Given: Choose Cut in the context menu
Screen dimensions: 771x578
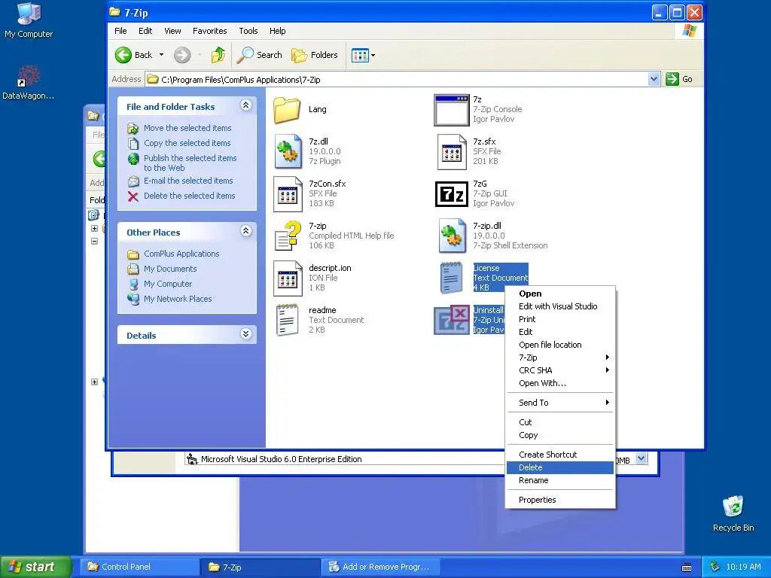Looking at the screenshot, I should click(x=560, y=422).
